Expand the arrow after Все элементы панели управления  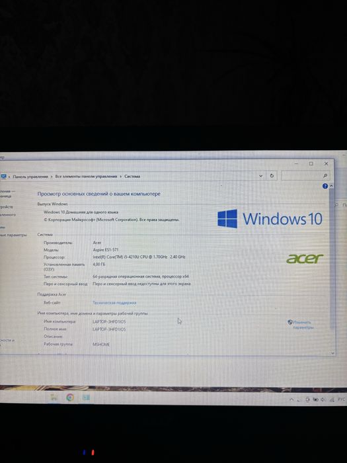[x=121, y=177]
